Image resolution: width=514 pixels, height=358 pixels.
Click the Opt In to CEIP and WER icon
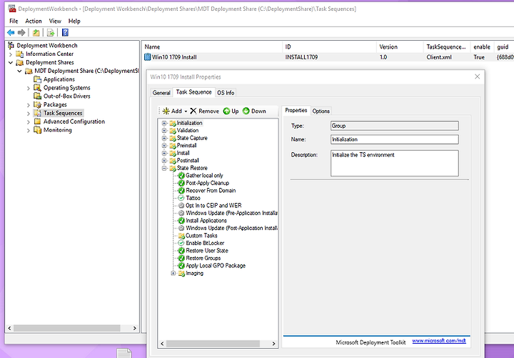(181, 205)
